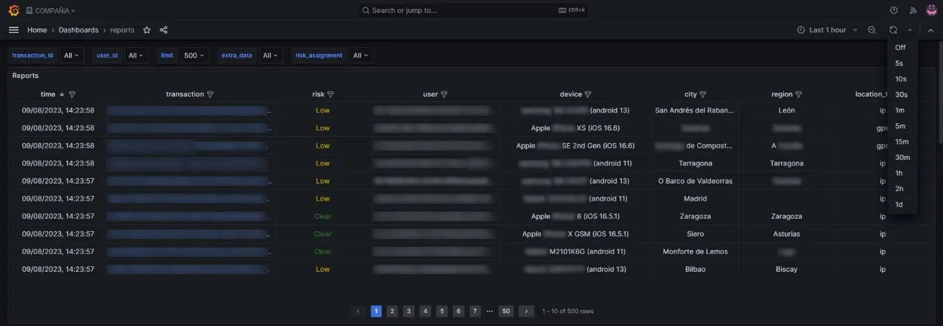Click the city cell Bilbao

(x=695, y=270)
